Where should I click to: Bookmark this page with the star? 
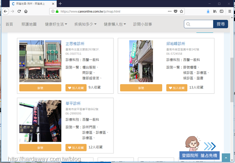181,11
